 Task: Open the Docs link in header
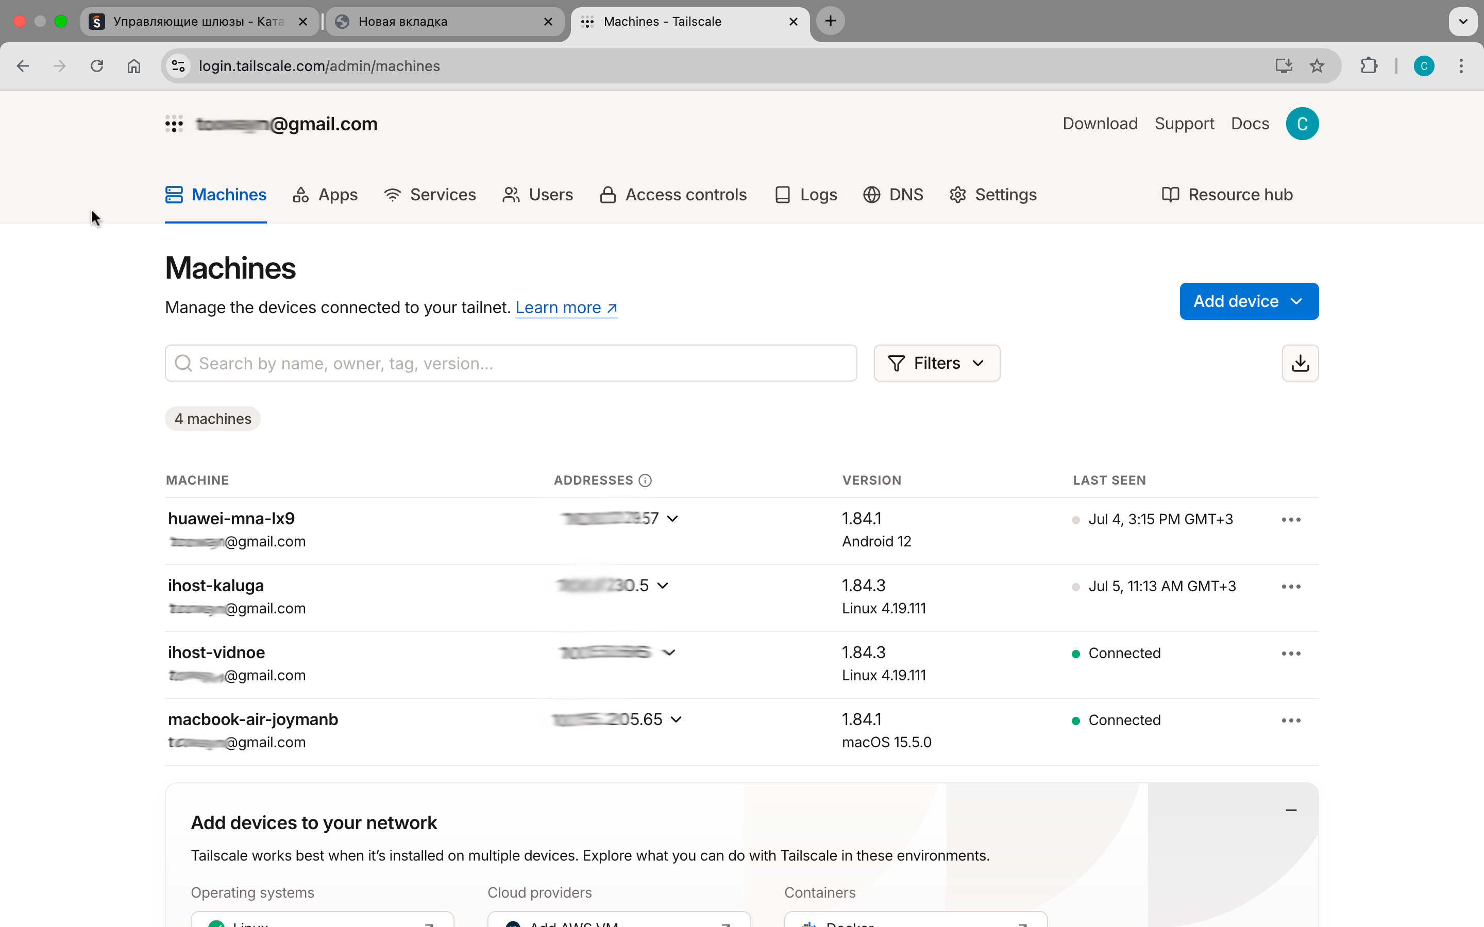click(x=1250, y=124)
